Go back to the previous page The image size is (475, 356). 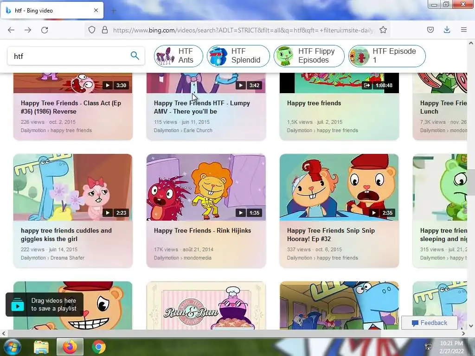(x=11, y=30)
